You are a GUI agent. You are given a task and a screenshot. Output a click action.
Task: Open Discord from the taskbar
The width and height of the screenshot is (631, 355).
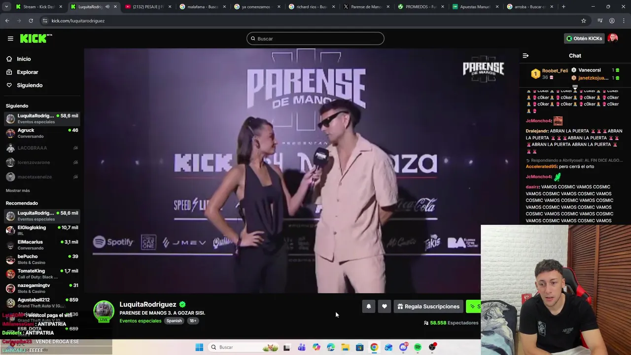point(403,347)
